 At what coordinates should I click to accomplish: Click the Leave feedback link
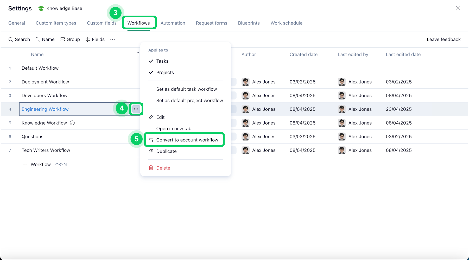pos(443,39)
